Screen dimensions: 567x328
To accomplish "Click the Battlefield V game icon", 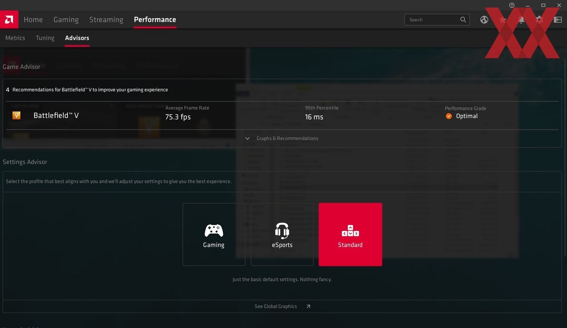I will coord(17,115).
